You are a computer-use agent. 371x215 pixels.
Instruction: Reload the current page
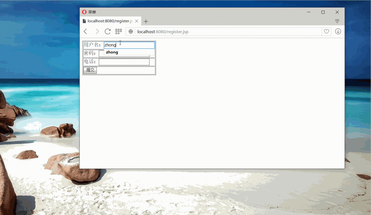click(x=108, y=31)
